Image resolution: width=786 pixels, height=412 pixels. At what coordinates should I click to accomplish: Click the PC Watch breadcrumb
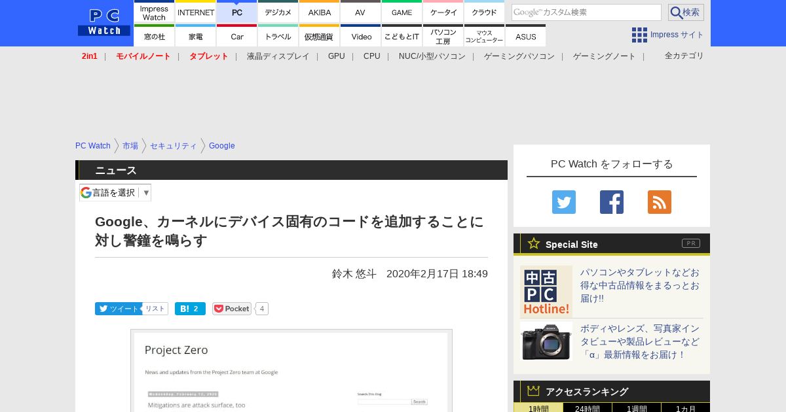pyautogui.click(x=93, y=146)
